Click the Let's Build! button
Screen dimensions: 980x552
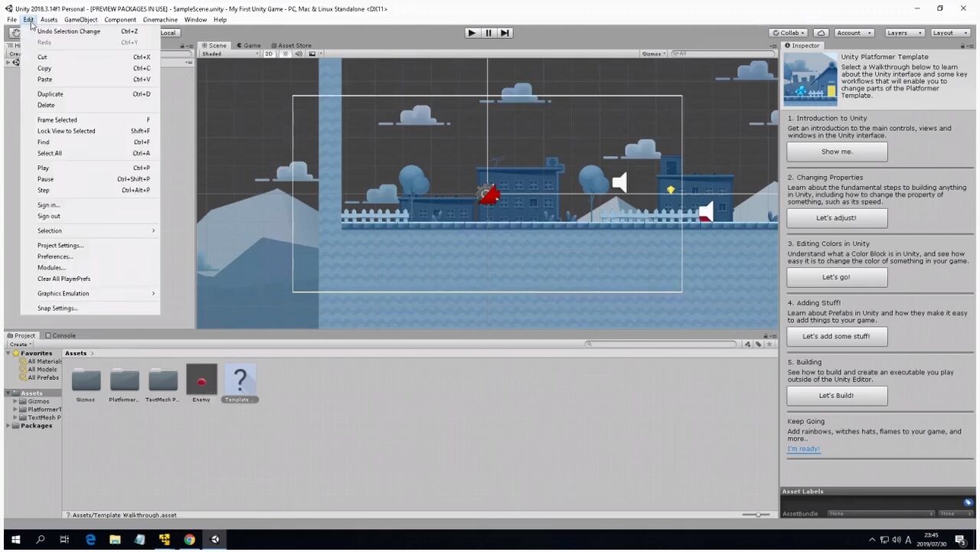(837, 396)
